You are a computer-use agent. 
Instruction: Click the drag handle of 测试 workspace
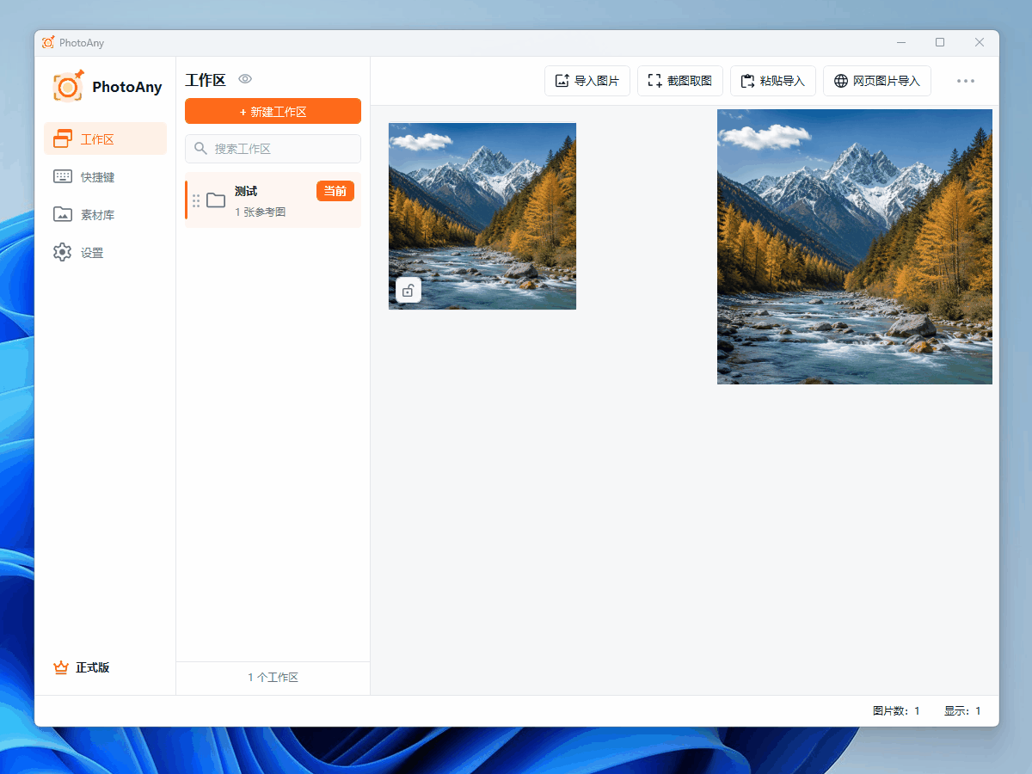click(x=196, y=200)
